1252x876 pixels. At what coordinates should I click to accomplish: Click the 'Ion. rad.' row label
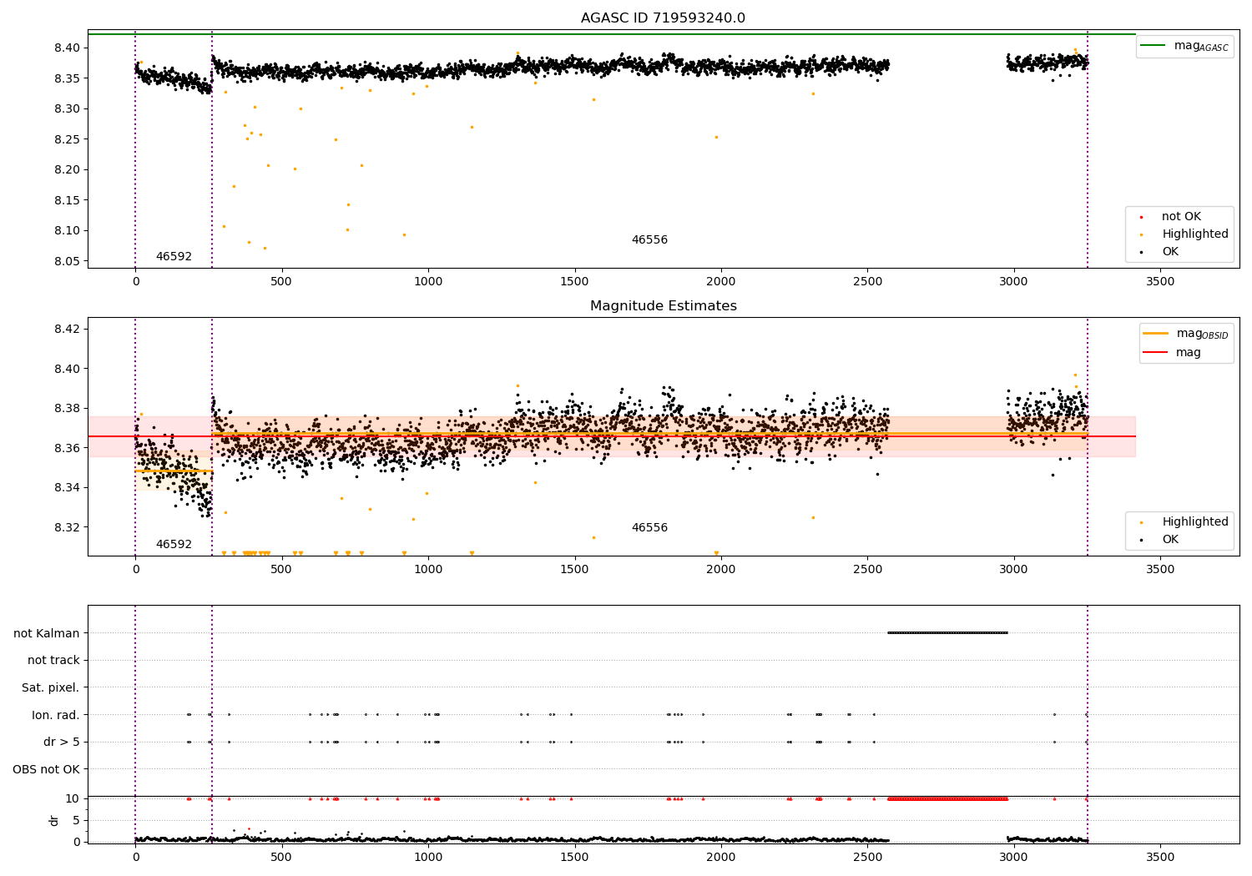click(56, 715)
